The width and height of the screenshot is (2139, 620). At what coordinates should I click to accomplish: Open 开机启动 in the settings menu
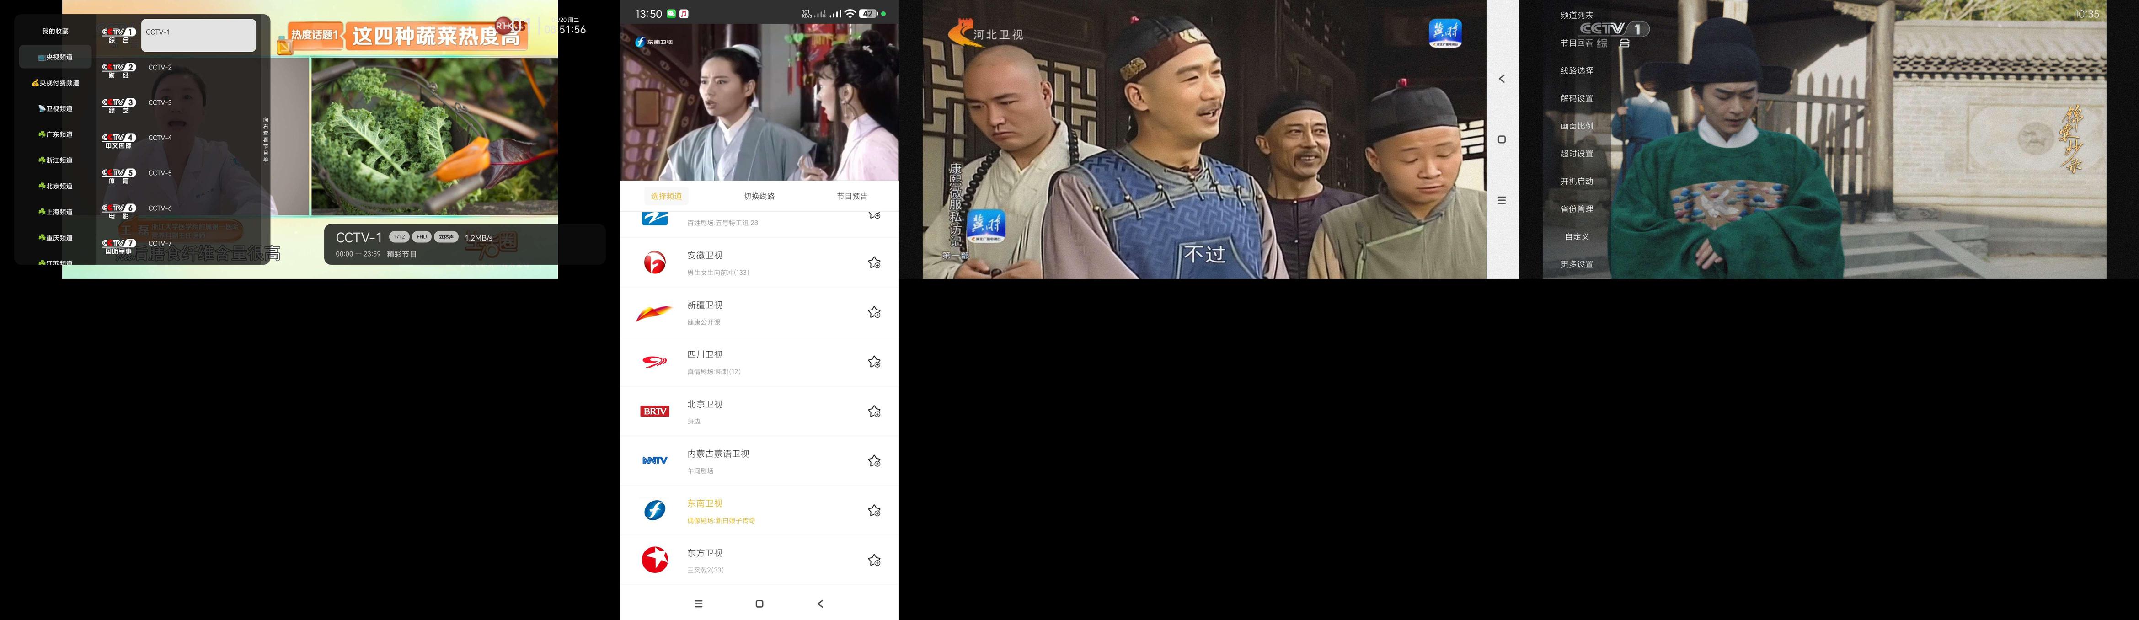[x=1577, y=181]
